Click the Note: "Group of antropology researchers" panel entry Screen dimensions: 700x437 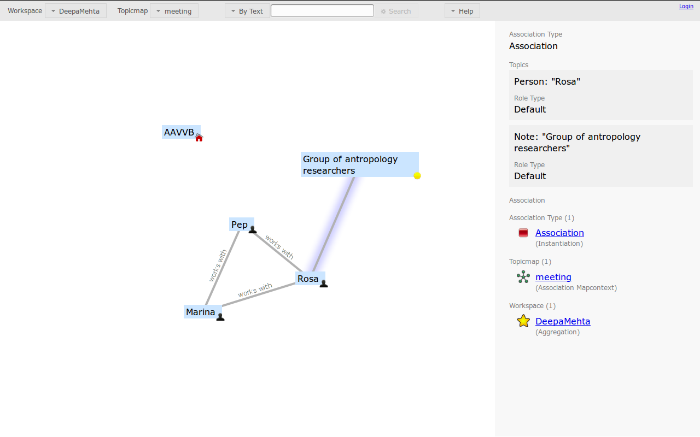click(x=601, y=156)
